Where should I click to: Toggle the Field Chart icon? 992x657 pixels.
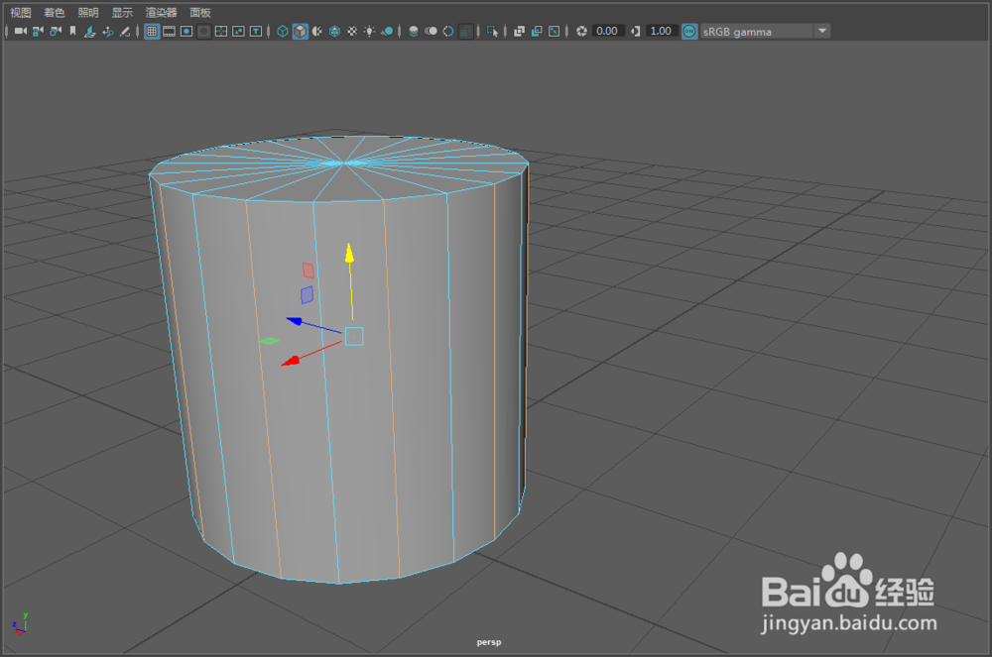click(221, 31)
